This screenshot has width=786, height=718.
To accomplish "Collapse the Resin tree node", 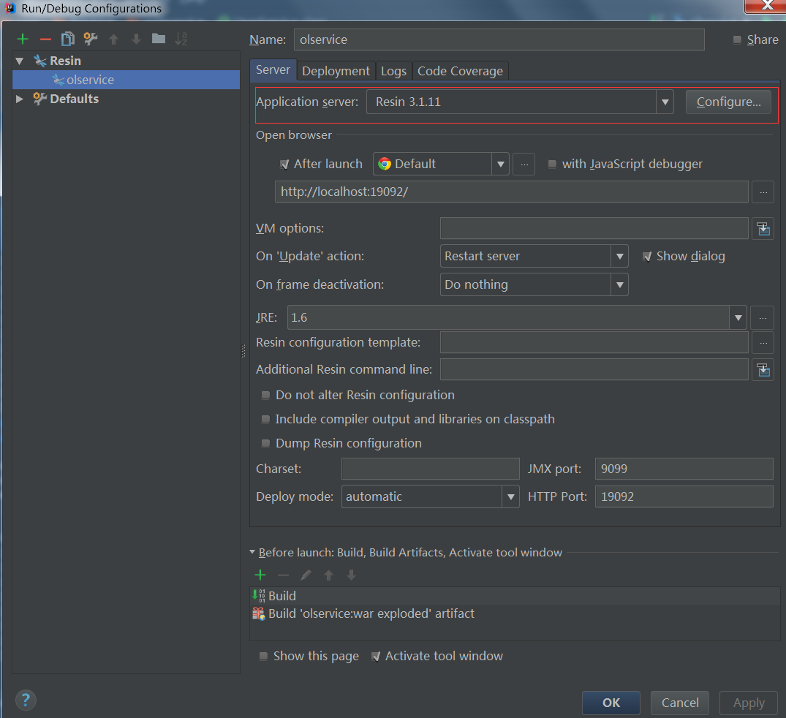I will [x=20, y=61].
